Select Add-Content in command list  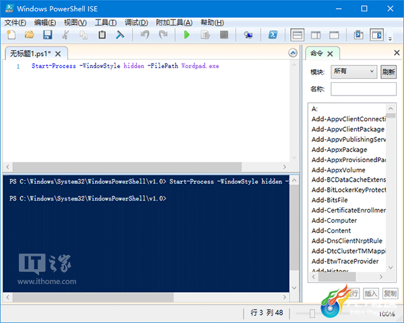coord(331,231)
